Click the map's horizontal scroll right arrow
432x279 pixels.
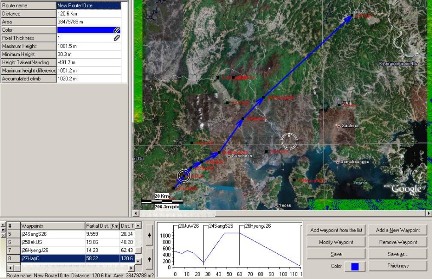[x=429, y=213]
